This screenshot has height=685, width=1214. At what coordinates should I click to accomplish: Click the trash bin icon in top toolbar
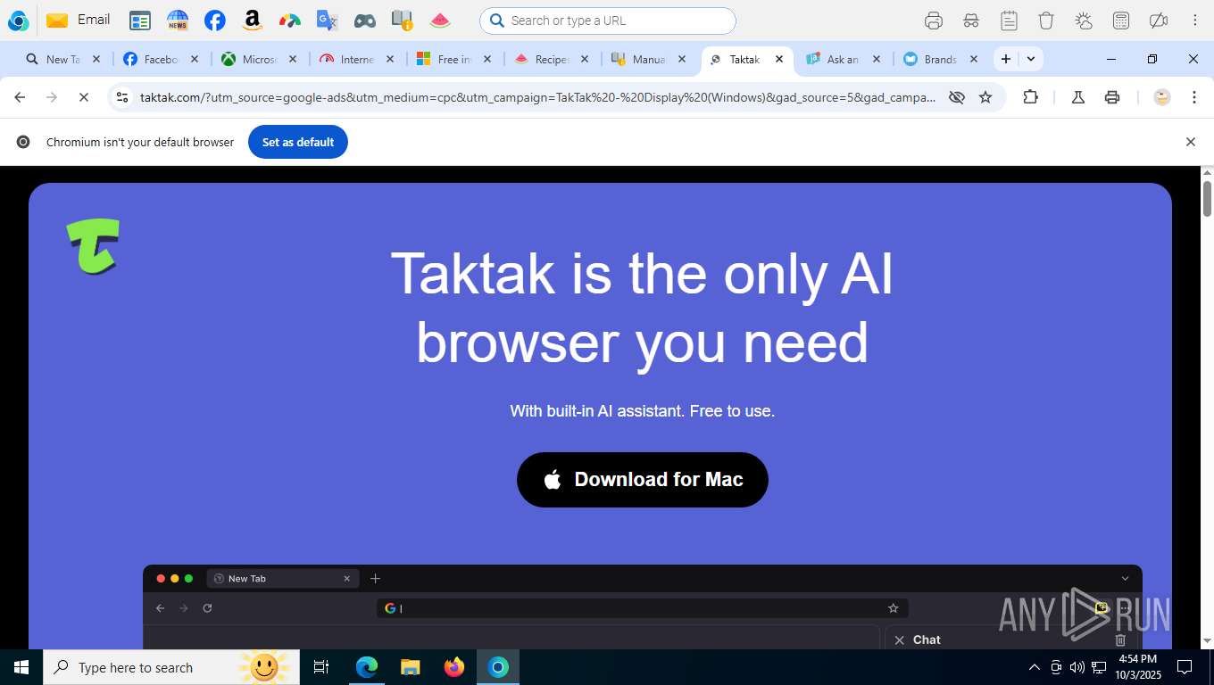(1046, 21)
